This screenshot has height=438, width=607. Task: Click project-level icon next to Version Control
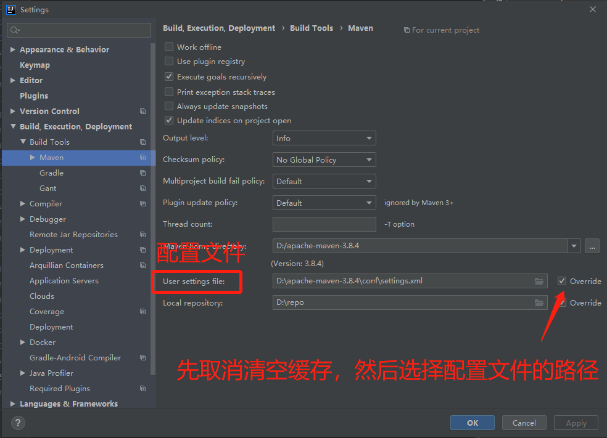[143, 112]
